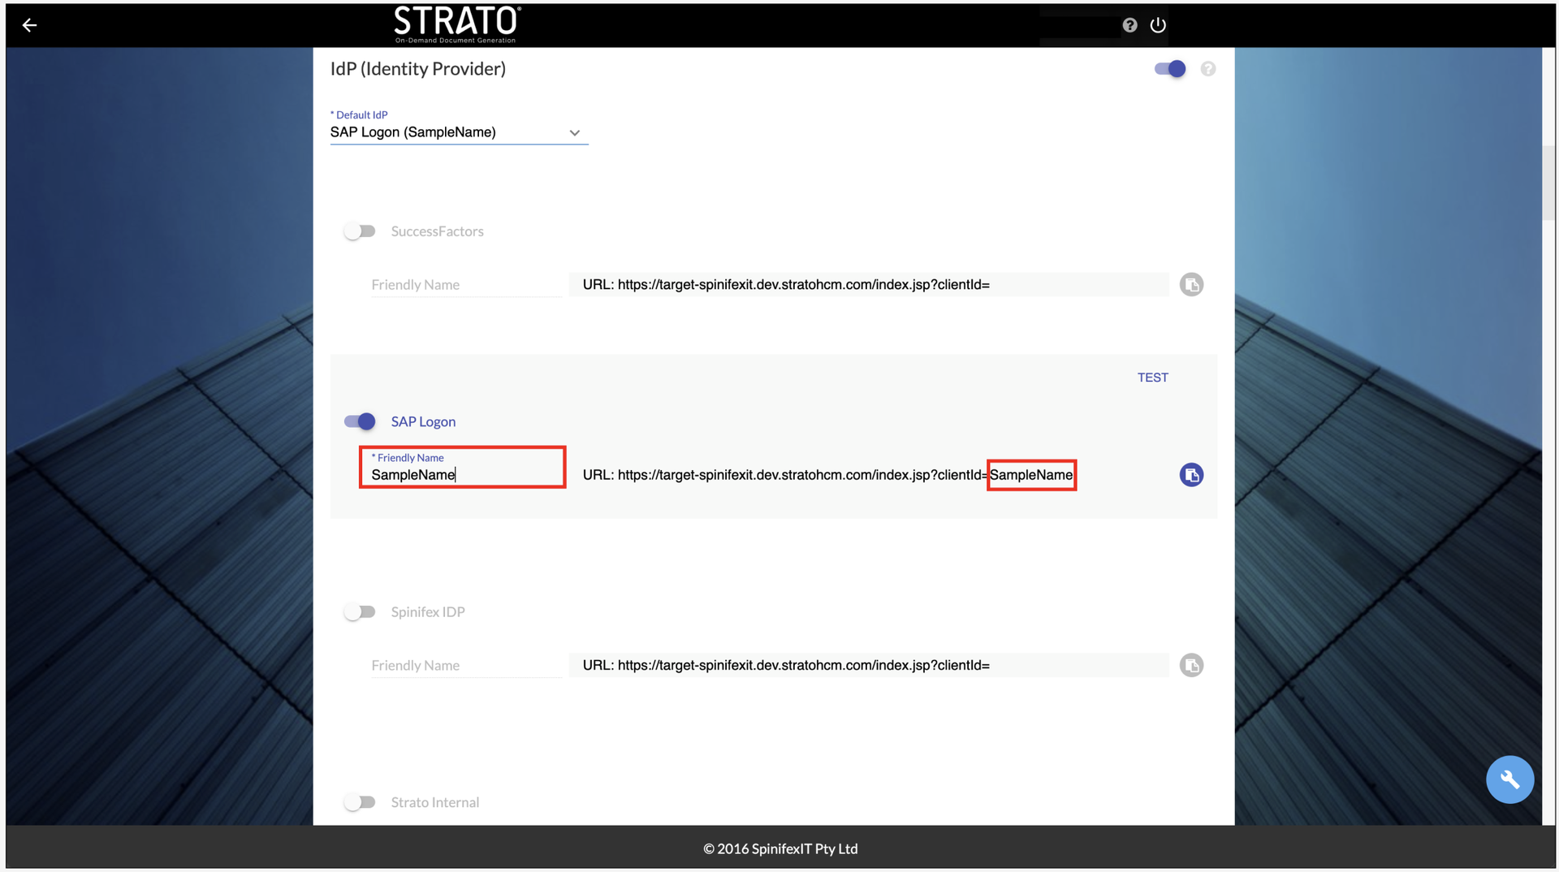Open help icon in top bar
Viewport: 1559px width, 872px height.
tap(1129, 25)
